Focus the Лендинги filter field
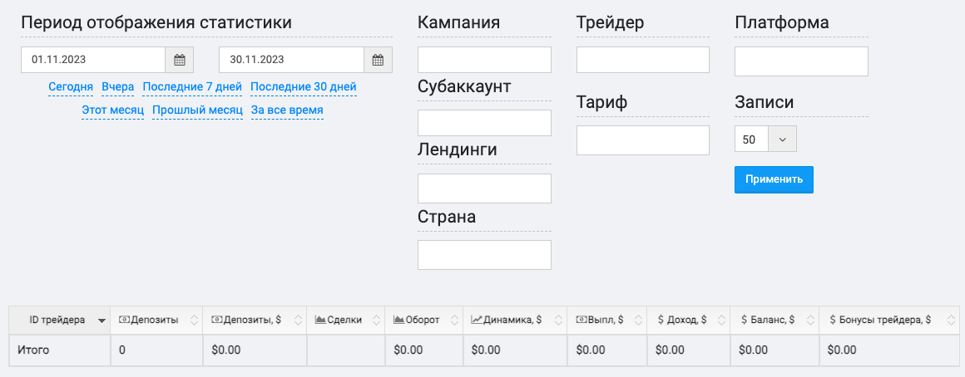This screenshot has width=965, height=377. click(x=484, y=188)
